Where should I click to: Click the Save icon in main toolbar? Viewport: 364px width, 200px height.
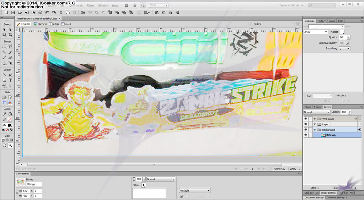tap(13, 12)
